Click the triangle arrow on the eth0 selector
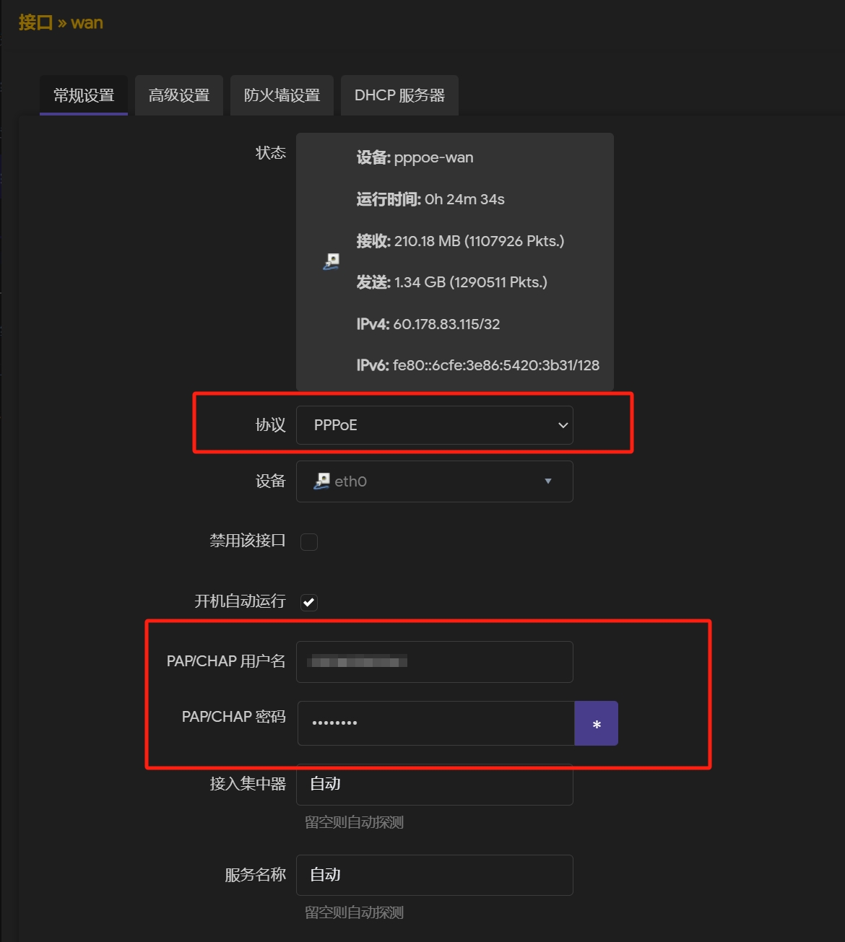This screenshot has height=942, width=845. 548,481
